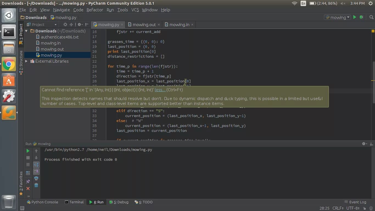This screenshot has width=375, height=211.
Task: Open Ubuntu Software Center from launcher
Action: pyautogui.click(x=9, y=80)
